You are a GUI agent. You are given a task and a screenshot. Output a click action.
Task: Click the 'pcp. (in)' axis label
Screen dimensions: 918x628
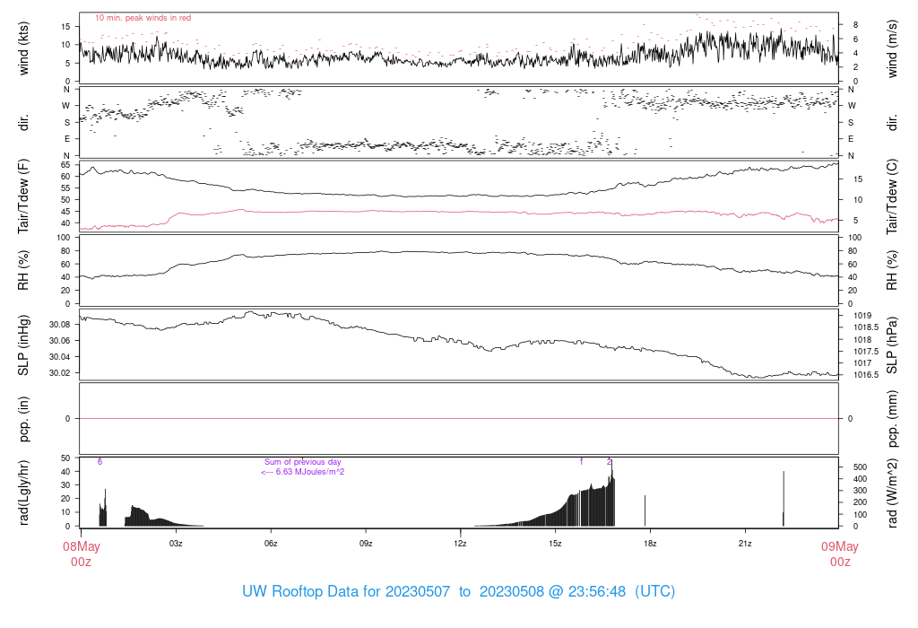pos(23,419)
